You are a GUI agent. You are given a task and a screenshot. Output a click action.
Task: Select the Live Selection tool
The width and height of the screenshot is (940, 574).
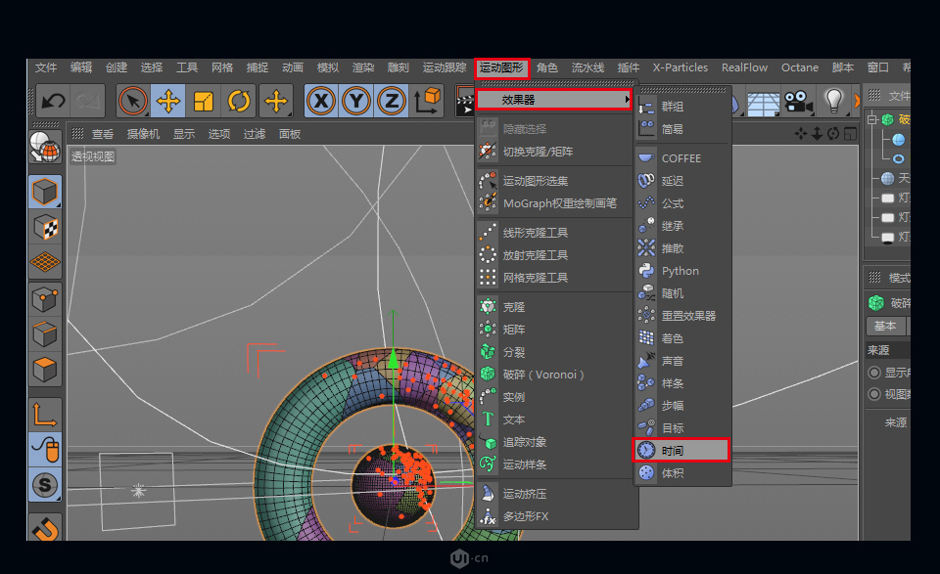pos(132,101)
